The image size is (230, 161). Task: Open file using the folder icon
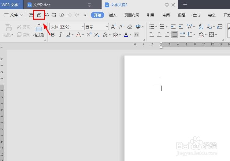coord(31,15)
